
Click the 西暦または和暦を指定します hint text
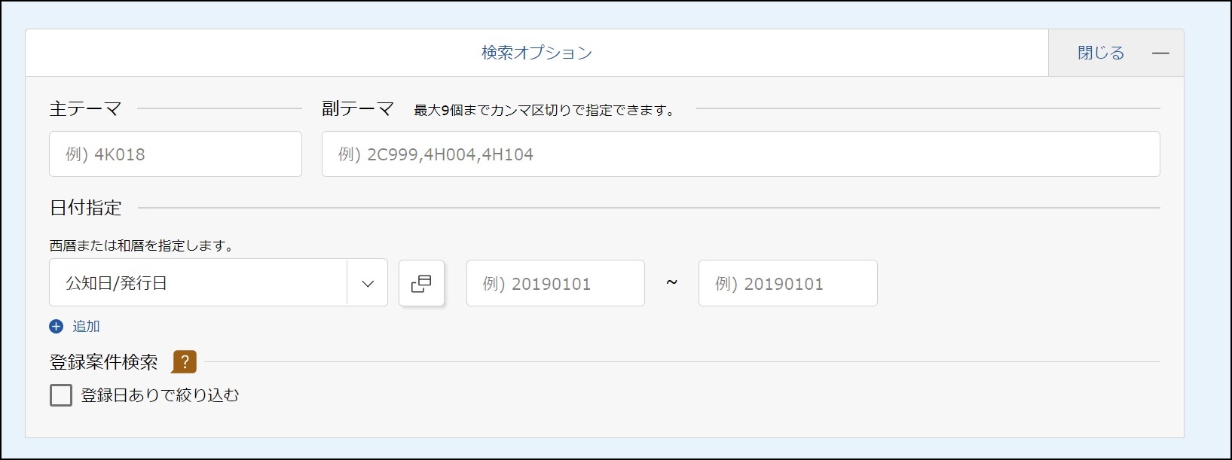142,246
